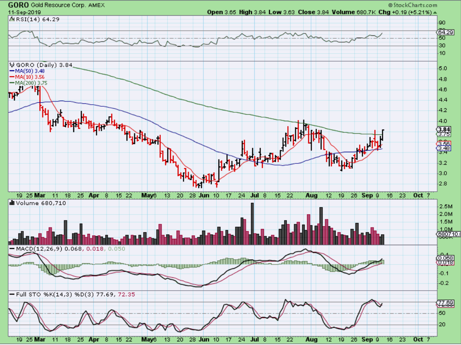Click the GORO (Daily) 3.84 legend label

[44, 65]
